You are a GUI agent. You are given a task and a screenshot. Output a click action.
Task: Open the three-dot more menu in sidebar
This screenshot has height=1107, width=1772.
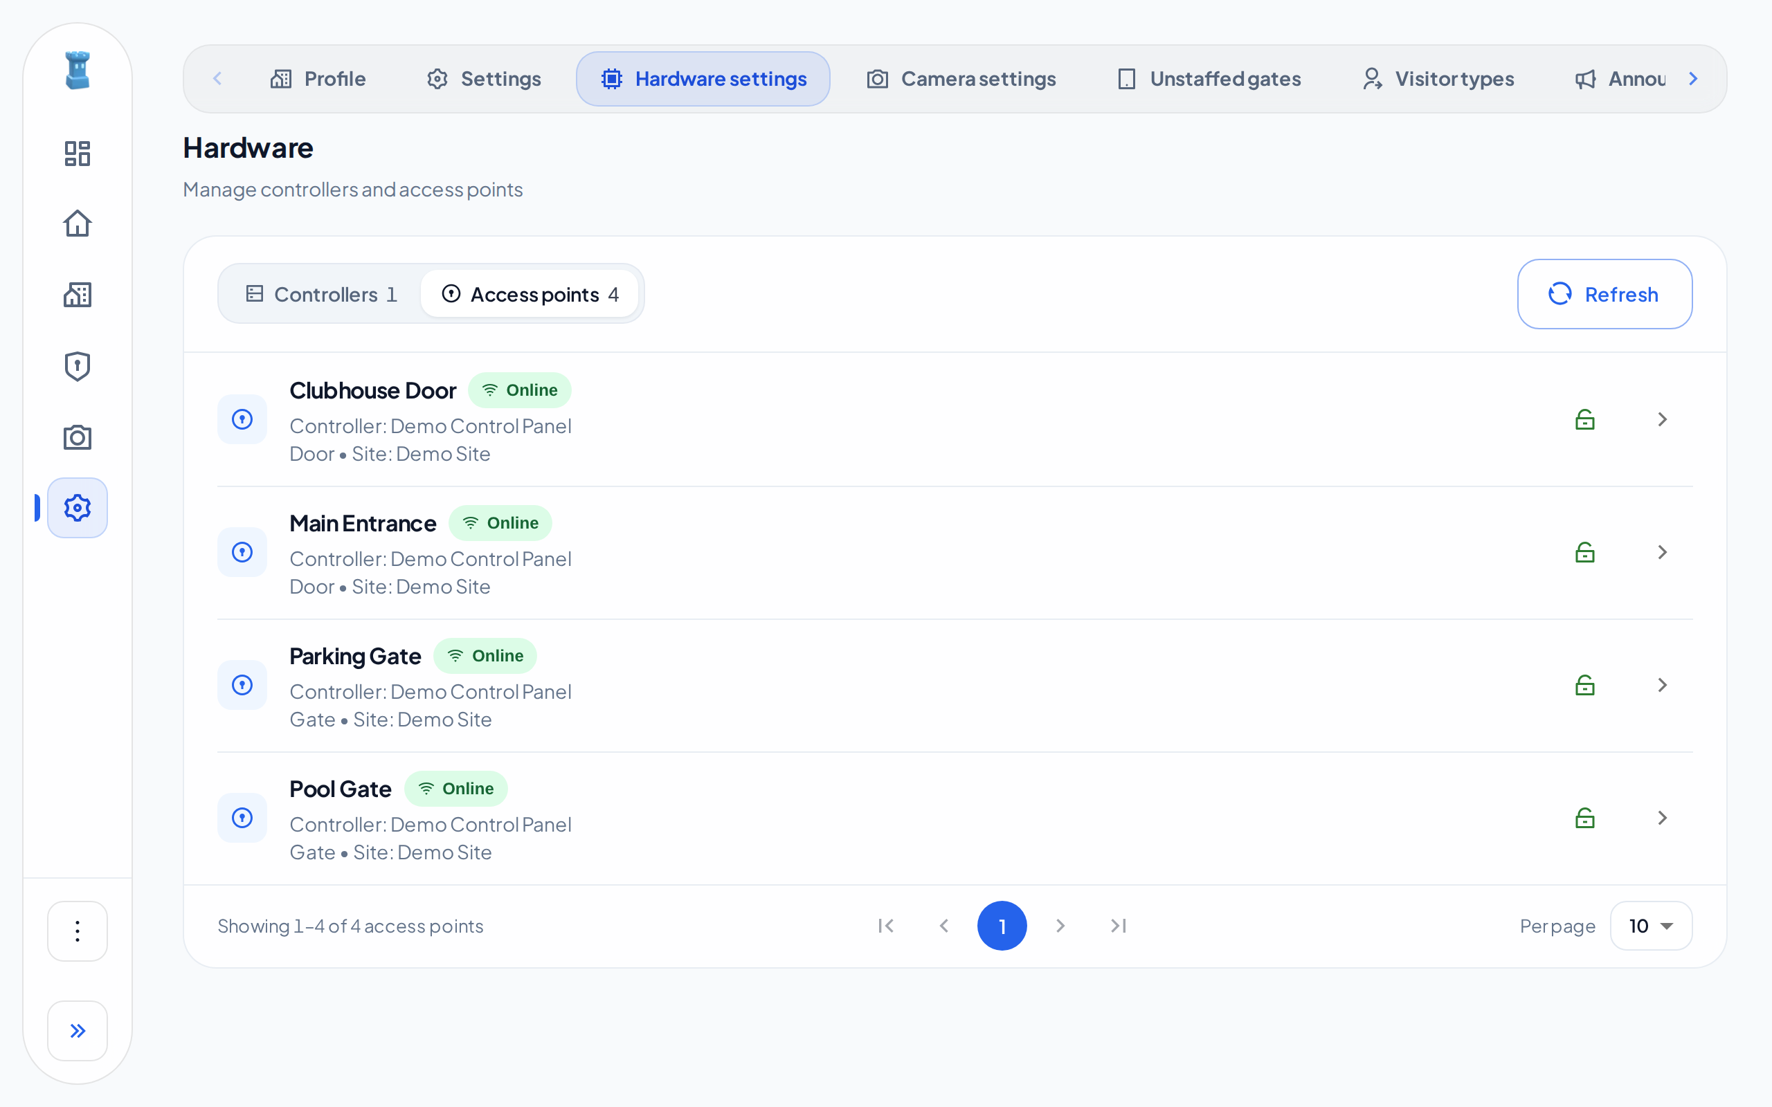pyautogui.click(x=78, y=931)
